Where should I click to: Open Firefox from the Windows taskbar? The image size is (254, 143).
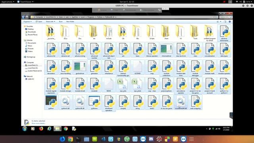(x=41, y=129)
